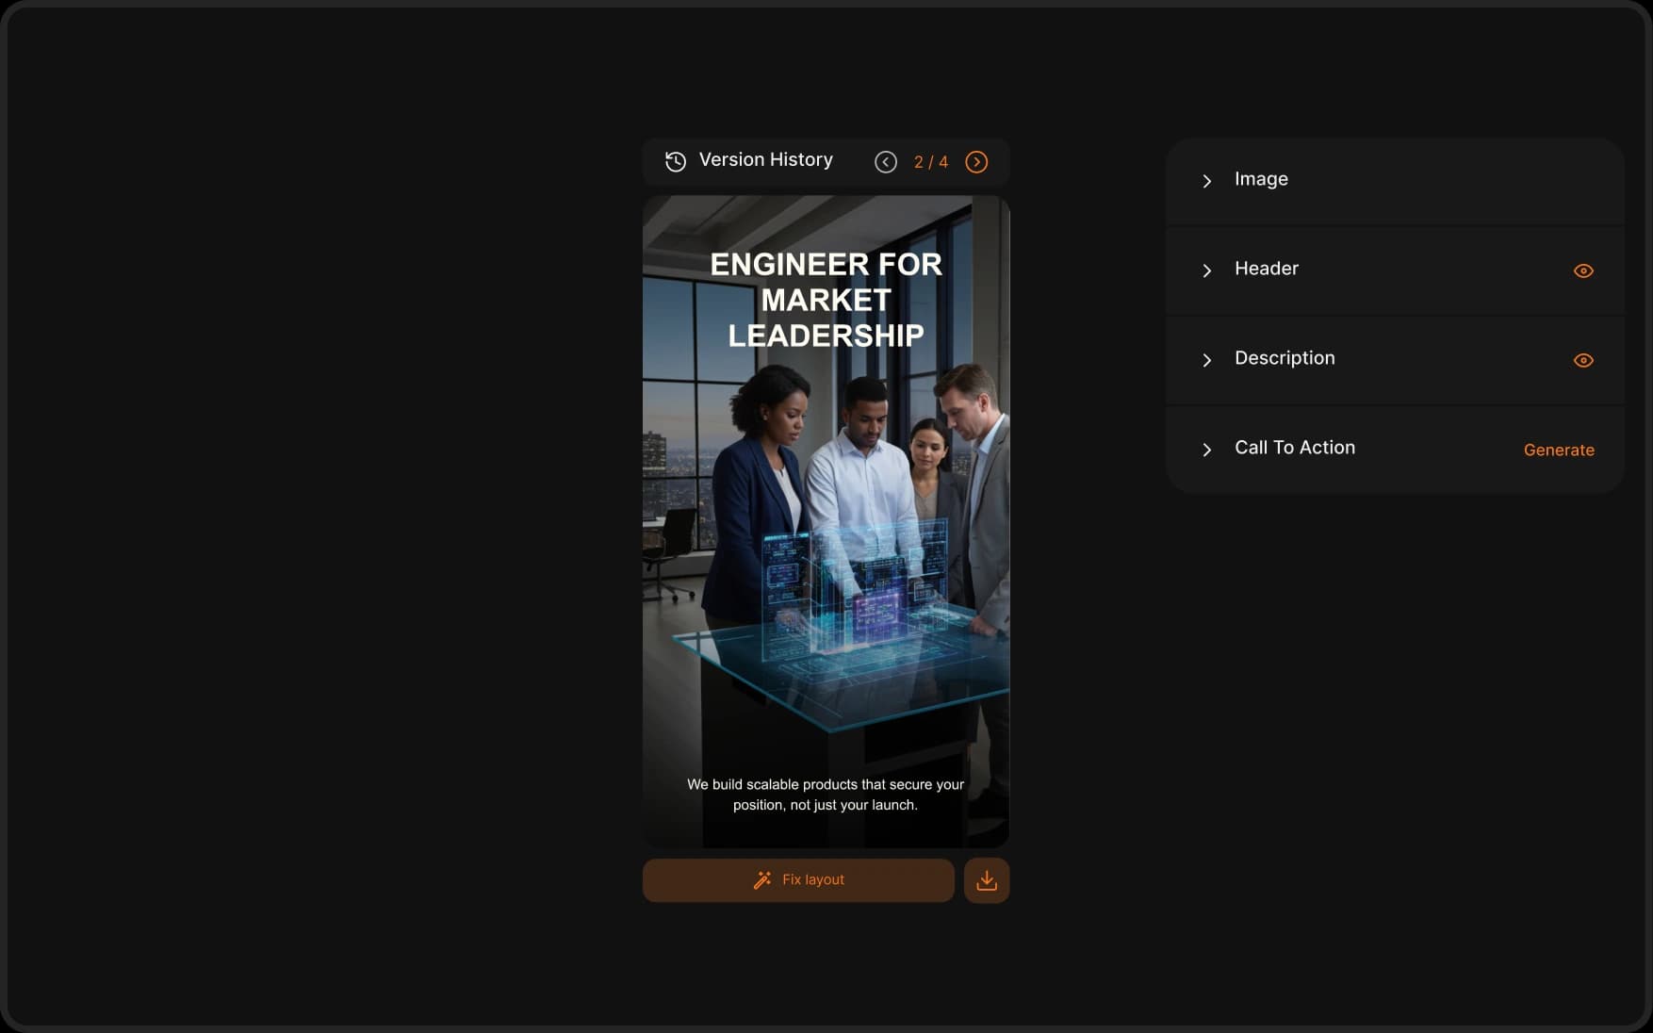1653x1033 pixels.
Task: Expand the Header section chevron
Action: 1206,271
